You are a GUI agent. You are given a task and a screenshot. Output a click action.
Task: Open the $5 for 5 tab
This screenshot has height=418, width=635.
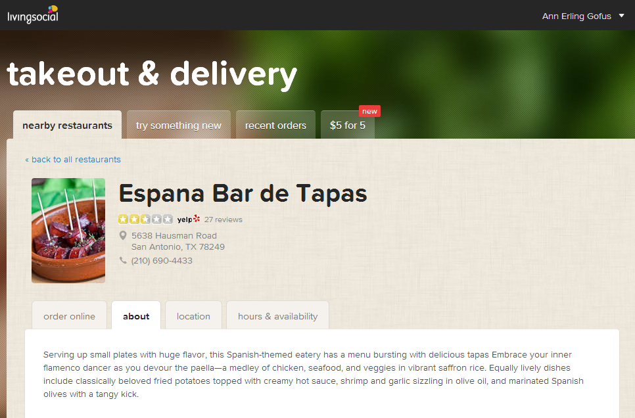347,126
